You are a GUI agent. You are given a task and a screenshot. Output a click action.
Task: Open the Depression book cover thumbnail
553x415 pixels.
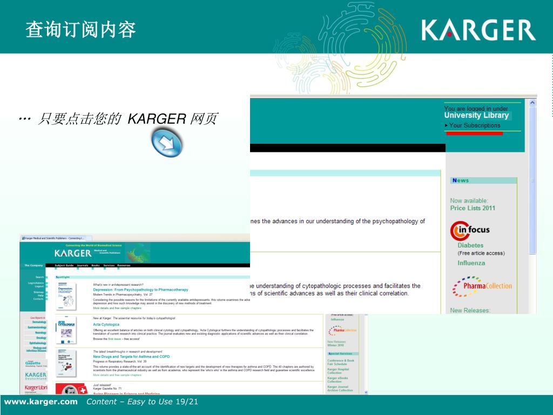[x=66, y=296]
